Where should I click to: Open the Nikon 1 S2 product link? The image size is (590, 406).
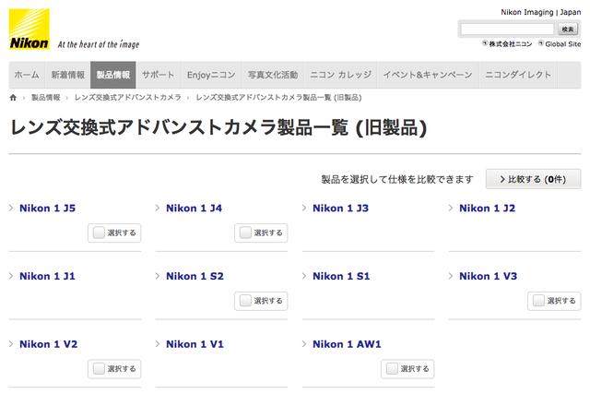pos(195,276)
